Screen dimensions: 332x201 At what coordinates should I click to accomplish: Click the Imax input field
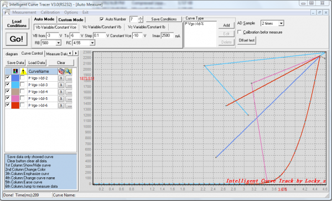(x=167, y=35)
